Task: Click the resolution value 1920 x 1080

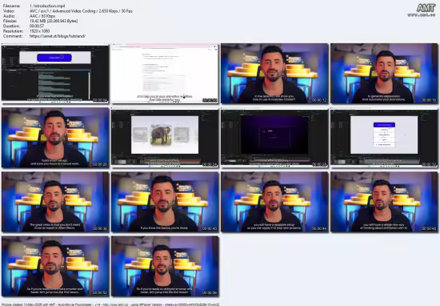Action: tap(39, 31)
